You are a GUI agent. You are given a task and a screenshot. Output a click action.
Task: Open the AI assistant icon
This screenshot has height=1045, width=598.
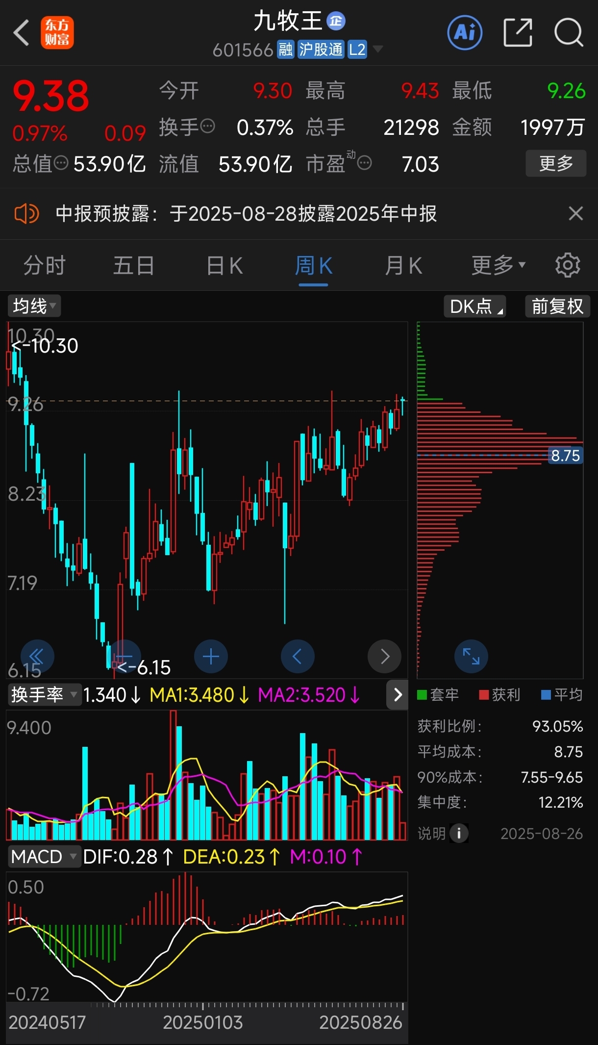point(465,33)
